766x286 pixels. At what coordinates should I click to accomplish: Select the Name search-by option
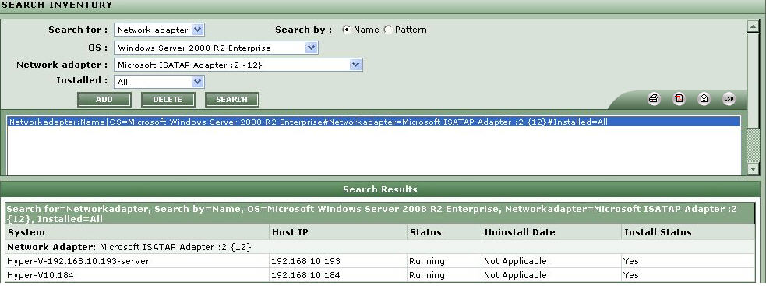(346, 30)
